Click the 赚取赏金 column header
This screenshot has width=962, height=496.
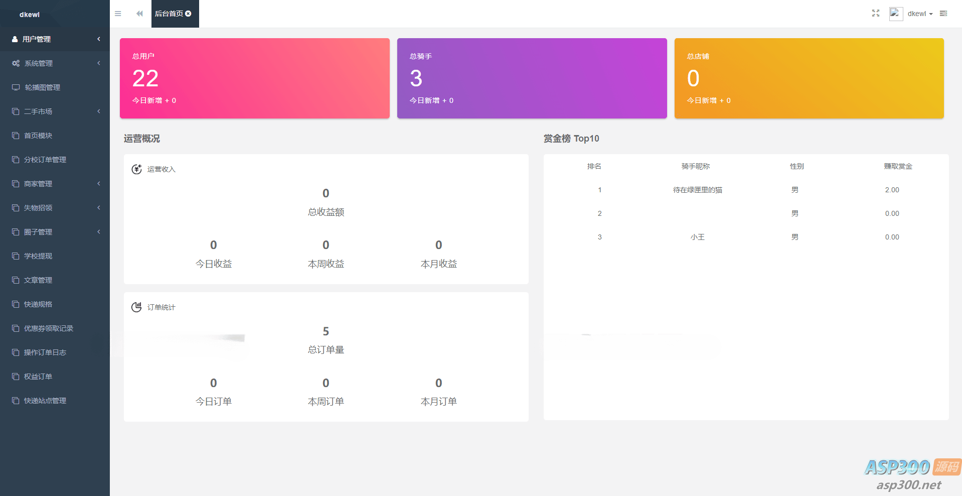click(x=898, y=166)
